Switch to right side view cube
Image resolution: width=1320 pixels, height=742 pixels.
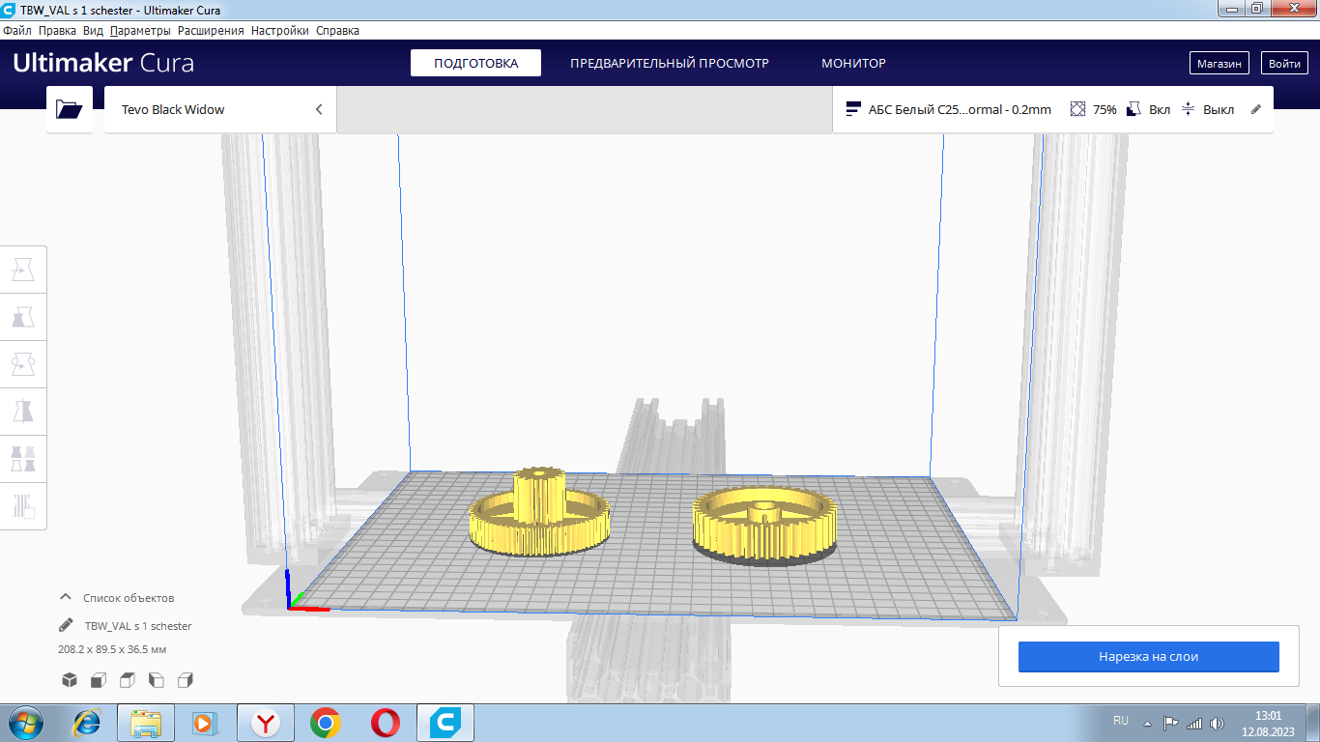[187, 680]
